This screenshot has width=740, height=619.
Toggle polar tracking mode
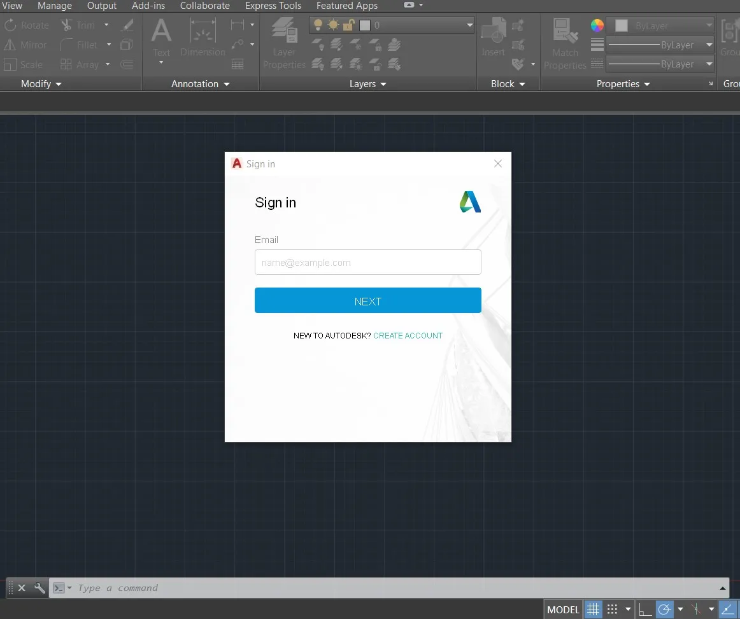[665, 609]
